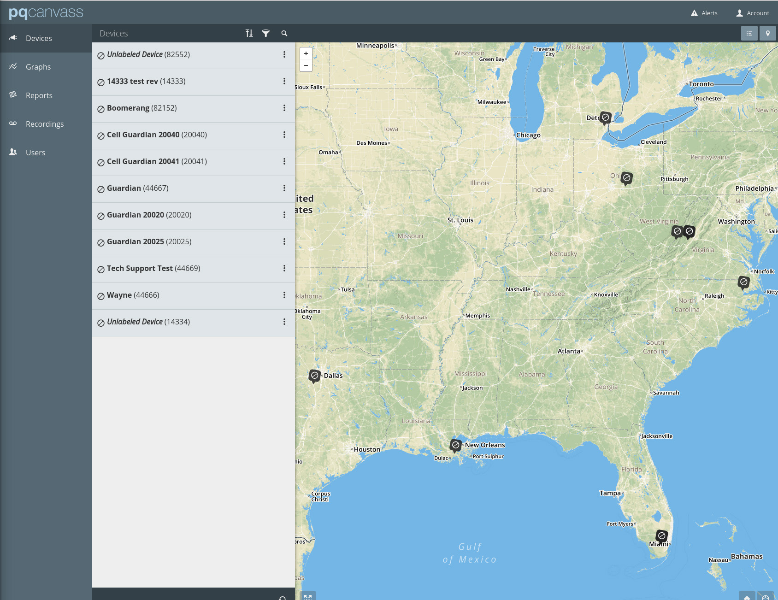Screen dimensions: 778x600
Task: Open the Account menu
Action: click(x=752, y=13)
